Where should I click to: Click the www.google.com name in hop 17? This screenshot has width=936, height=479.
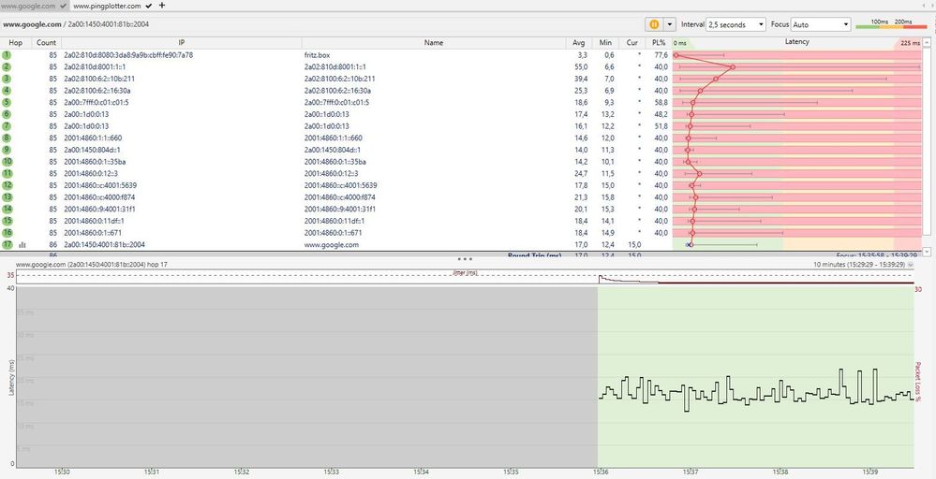[x=332, y=244]
